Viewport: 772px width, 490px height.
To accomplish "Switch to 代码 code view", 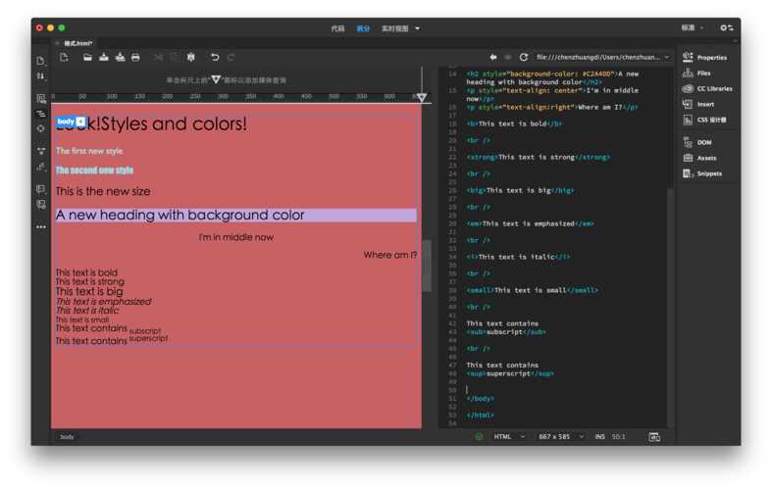I will [x=337, y=28].
